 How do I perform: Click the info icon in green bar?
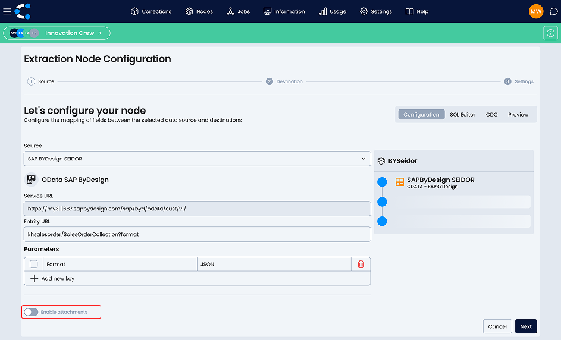coord(550,33)
